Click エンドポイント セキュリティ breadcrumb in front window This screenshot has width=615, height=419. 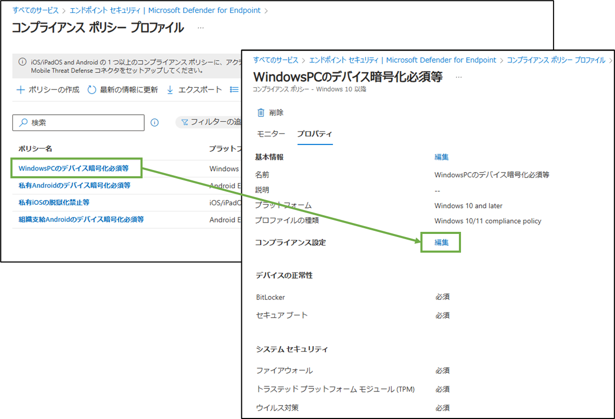click(x=403, y=60)
